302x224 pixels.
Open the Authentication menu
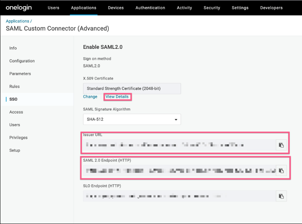click(x=150, y=8)
